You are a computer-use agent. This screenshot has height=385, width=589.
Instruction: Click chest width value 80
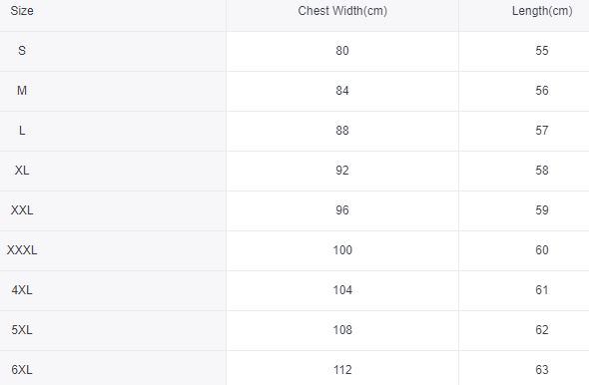[x=342, y=51]
